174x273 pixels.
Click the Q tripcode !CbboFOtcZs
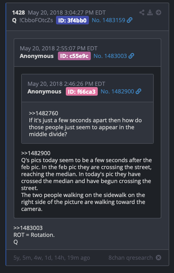tap(36, 20)
